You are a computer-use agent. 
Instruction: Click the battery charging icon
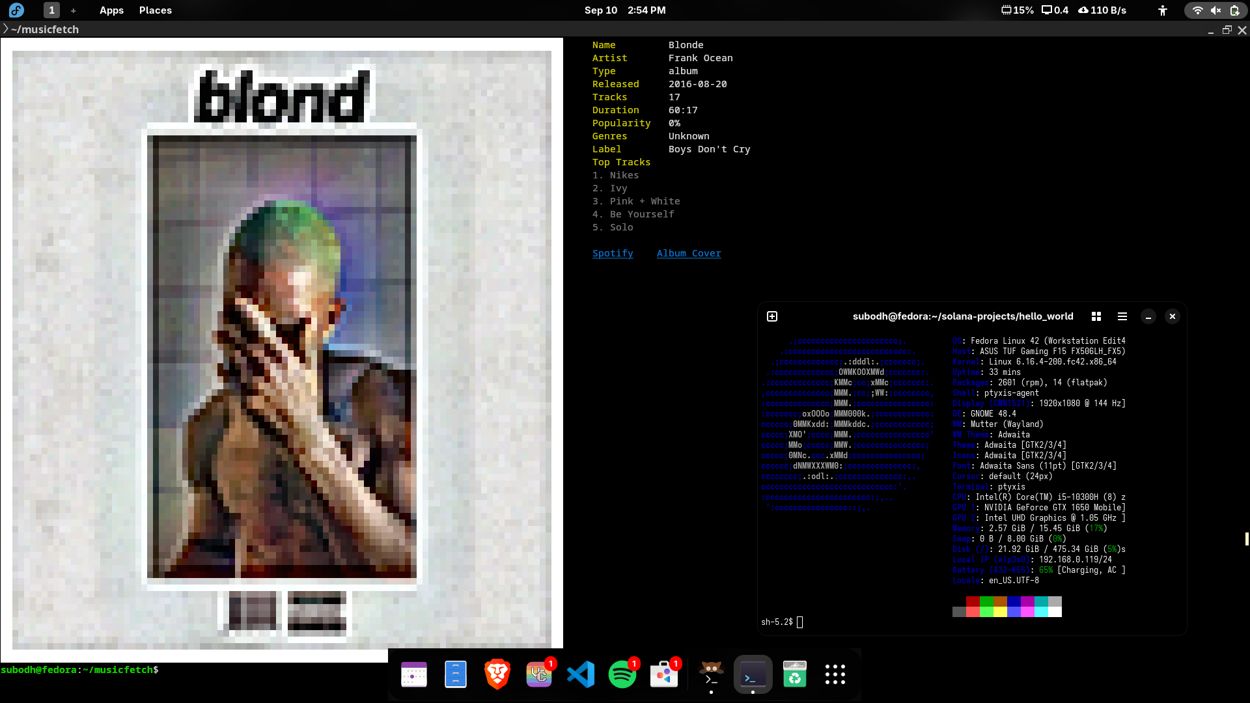1234,10
